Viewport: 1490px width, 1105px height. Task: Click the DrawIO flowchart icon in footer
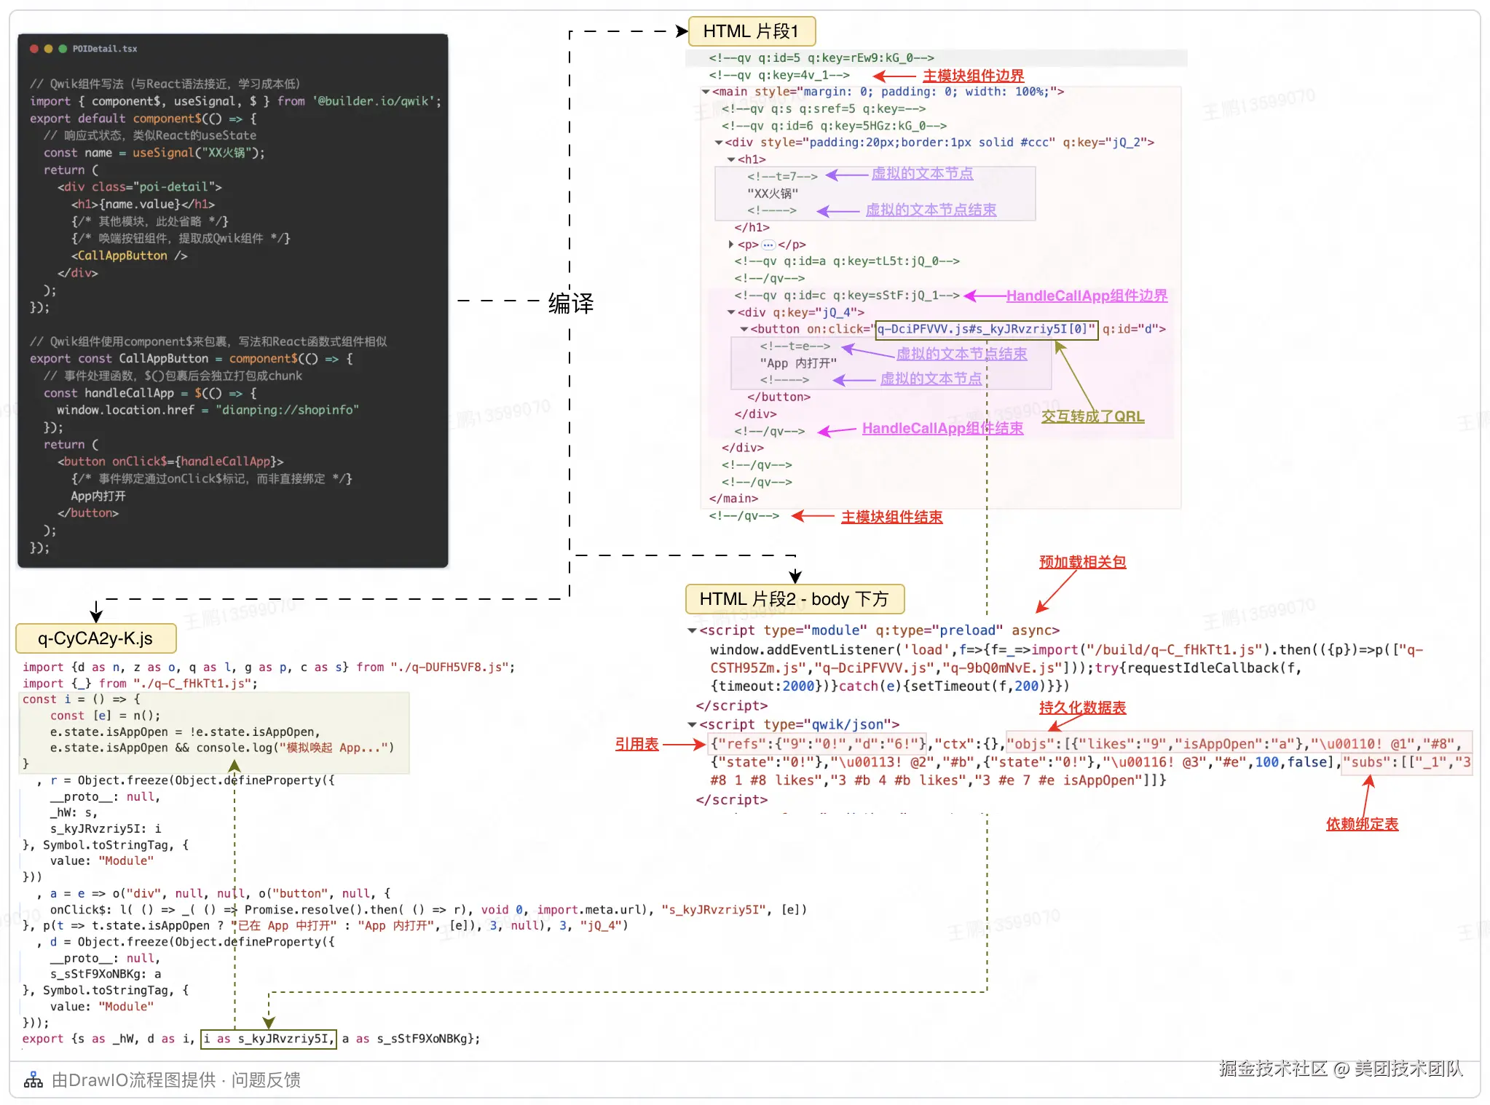33,1080
